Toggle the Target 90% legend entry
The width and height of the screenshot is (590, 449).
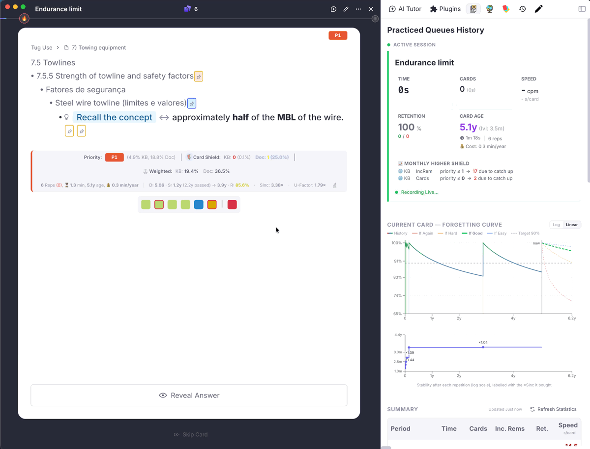tap(525, 234)
